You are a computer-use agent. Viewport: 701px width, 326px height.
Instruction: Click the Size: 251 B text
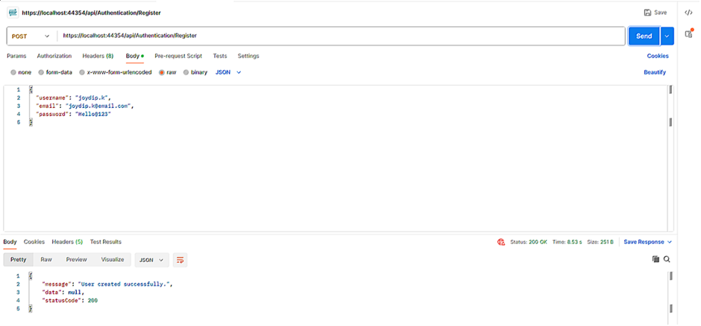(600, 242)
